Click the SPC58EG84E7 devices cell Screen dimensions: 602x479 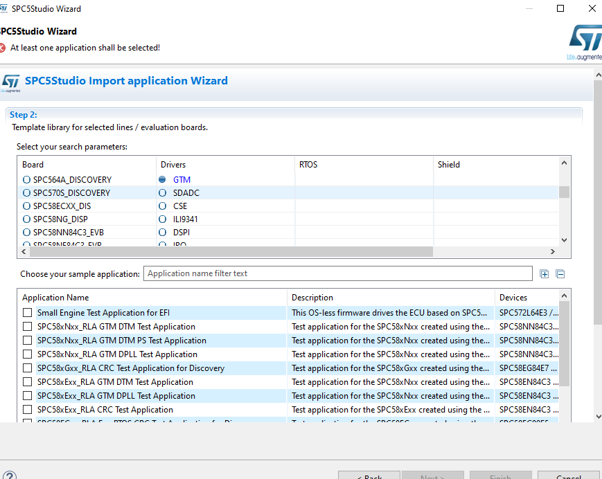pos(526,368)
